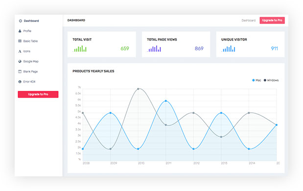303x191 pixels.
Task: Click the Google Map globe icon
Action: (20, 62)
